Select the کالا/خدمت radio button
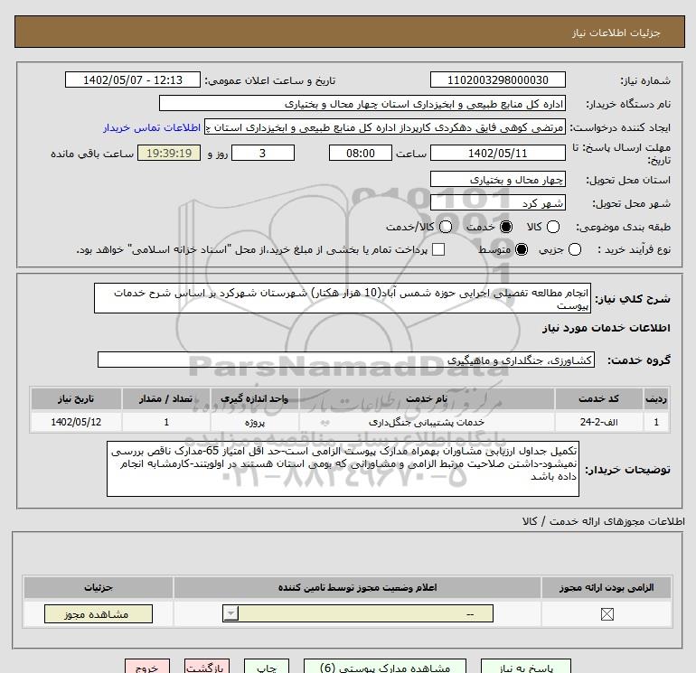 446,227
